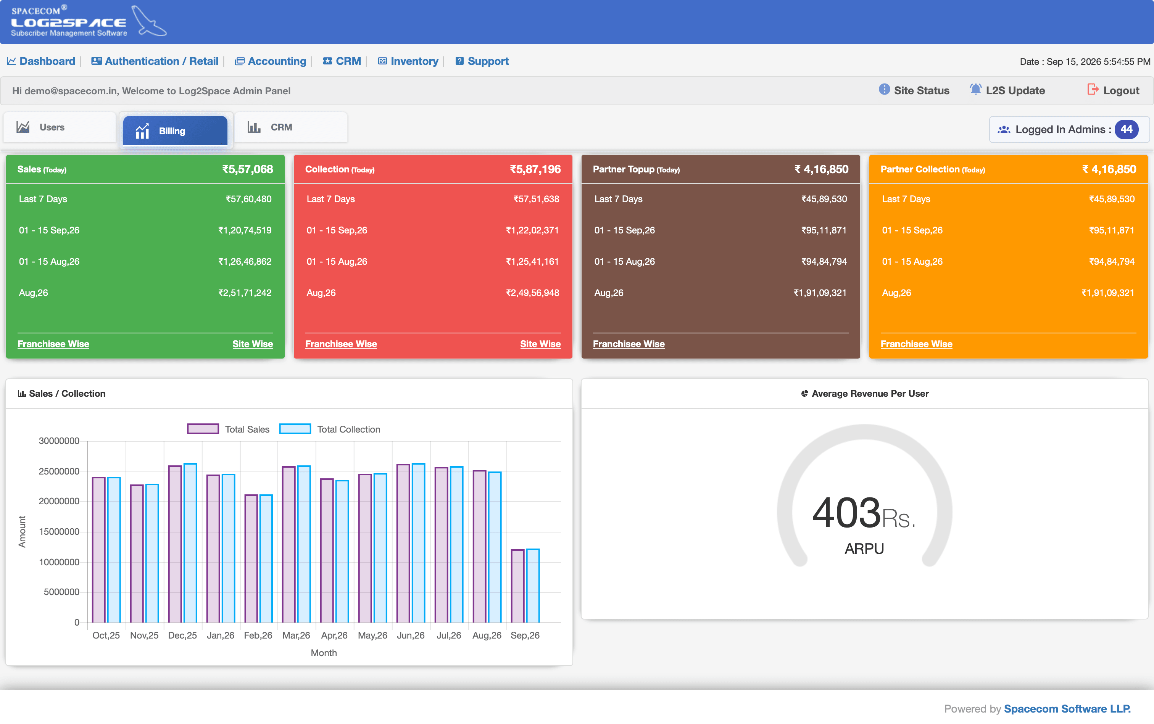Viewport: 1154px width, 724px height.
Task: Open Franchisee Wise in Partner Topup card
Action: (x=629, y=344)
